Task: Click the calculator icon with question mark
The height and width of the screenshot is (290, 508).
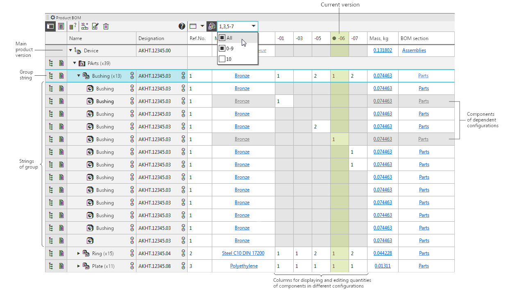Action: pos(73,27)
